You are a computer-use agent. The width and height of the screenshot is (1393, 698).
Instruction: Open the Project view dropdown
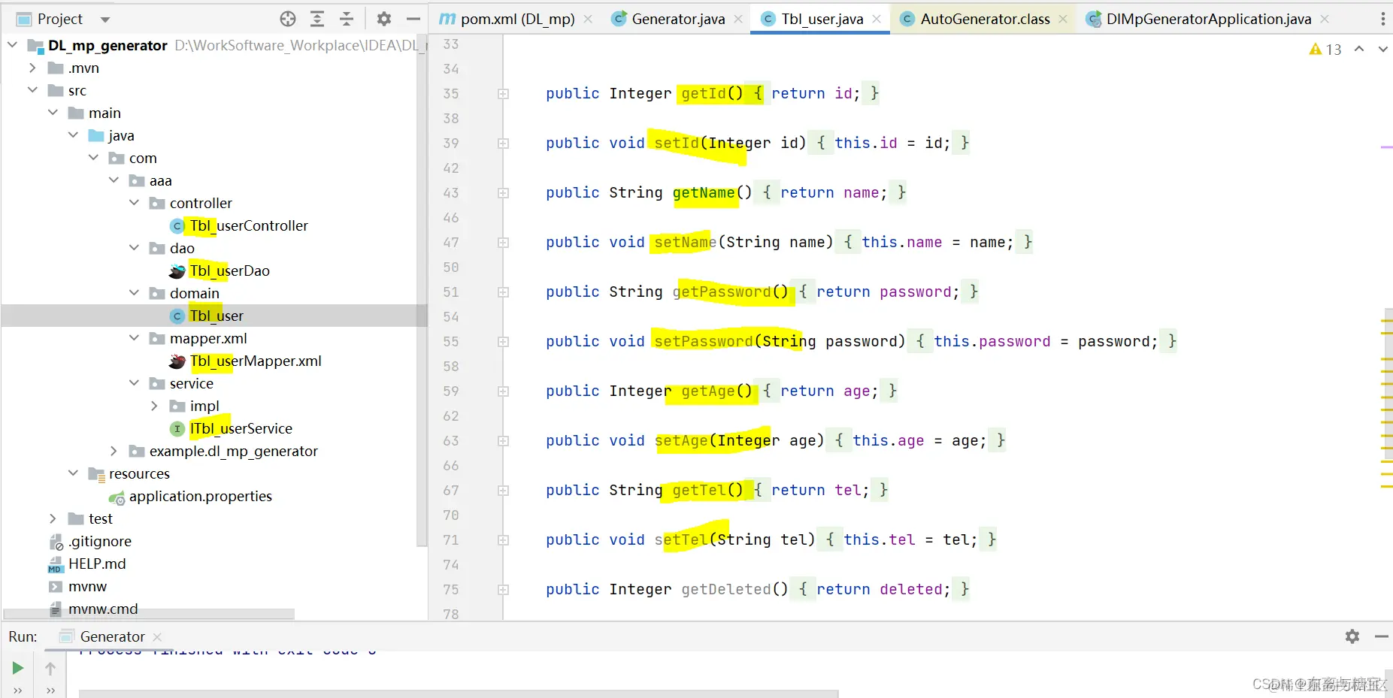105,19
